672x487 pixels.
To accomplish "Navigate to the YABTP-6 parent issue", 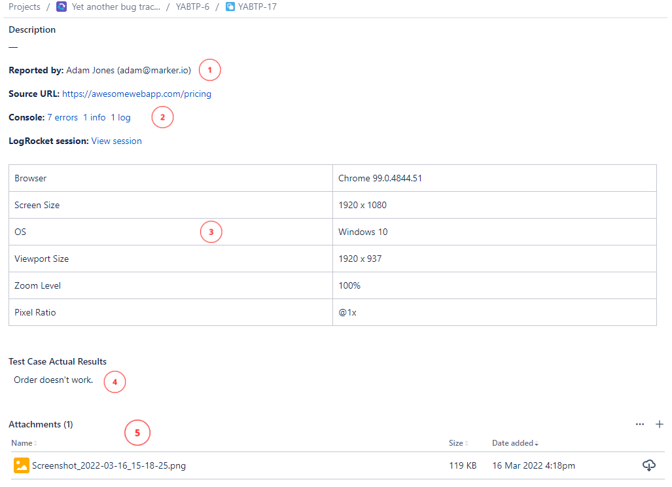I will (192, 7).
